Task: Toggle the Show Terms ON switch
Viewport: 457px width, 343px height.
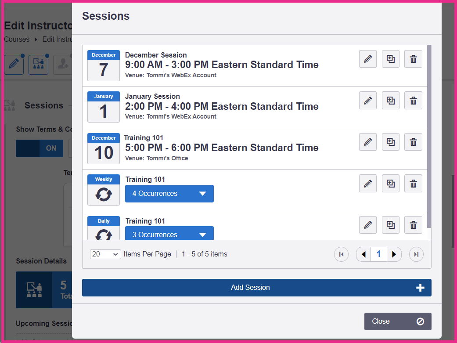Action: click(x=40, y=148)
